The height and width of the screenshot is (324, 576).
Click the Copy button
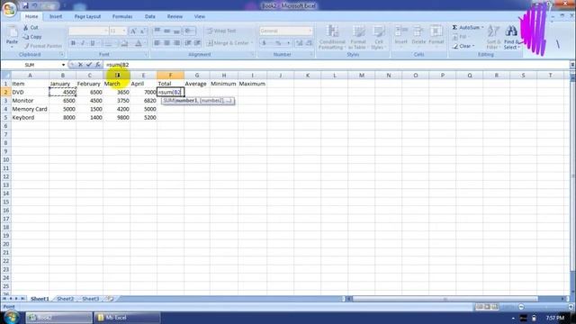32,37
